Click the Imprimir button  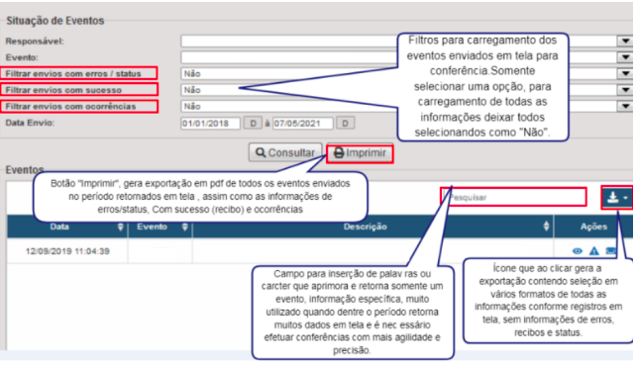[x=360, y=153]
